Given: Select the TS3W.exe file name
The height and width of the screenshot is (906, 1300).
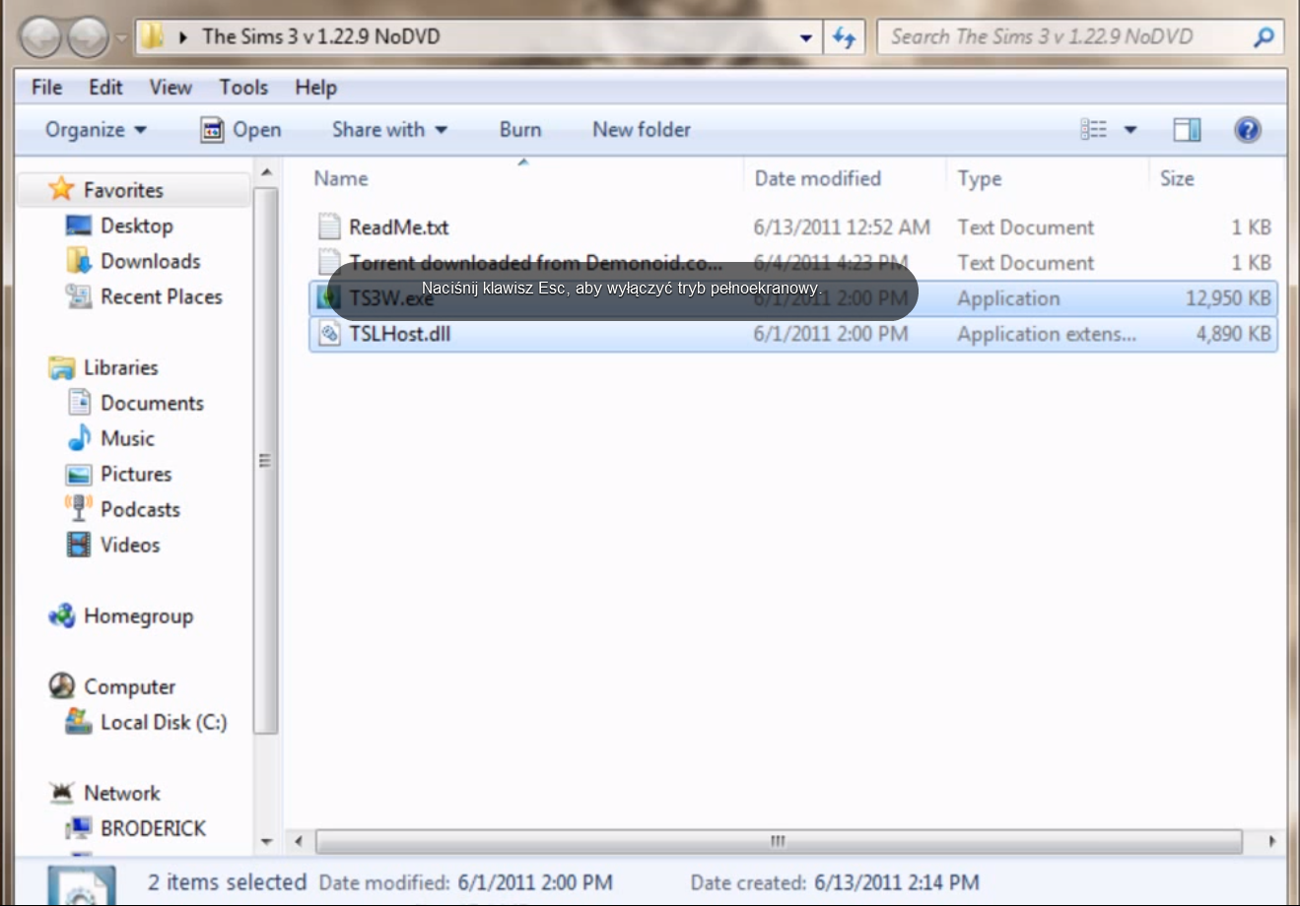Looking at the screenshot, I should pos(391,298).
